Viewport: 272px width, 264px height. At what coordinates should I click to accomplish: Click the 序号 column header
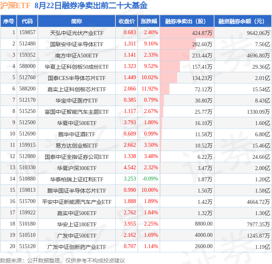(9, 21)
